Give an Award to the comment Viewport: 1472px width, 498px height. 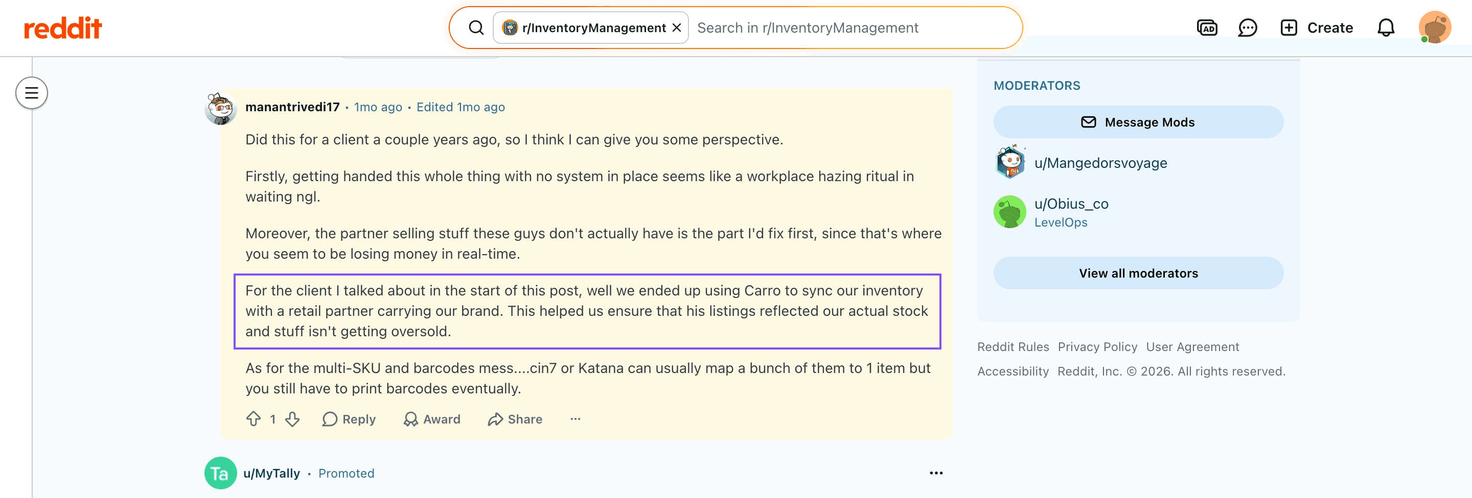pyautogui.click(x=431, y=419)
